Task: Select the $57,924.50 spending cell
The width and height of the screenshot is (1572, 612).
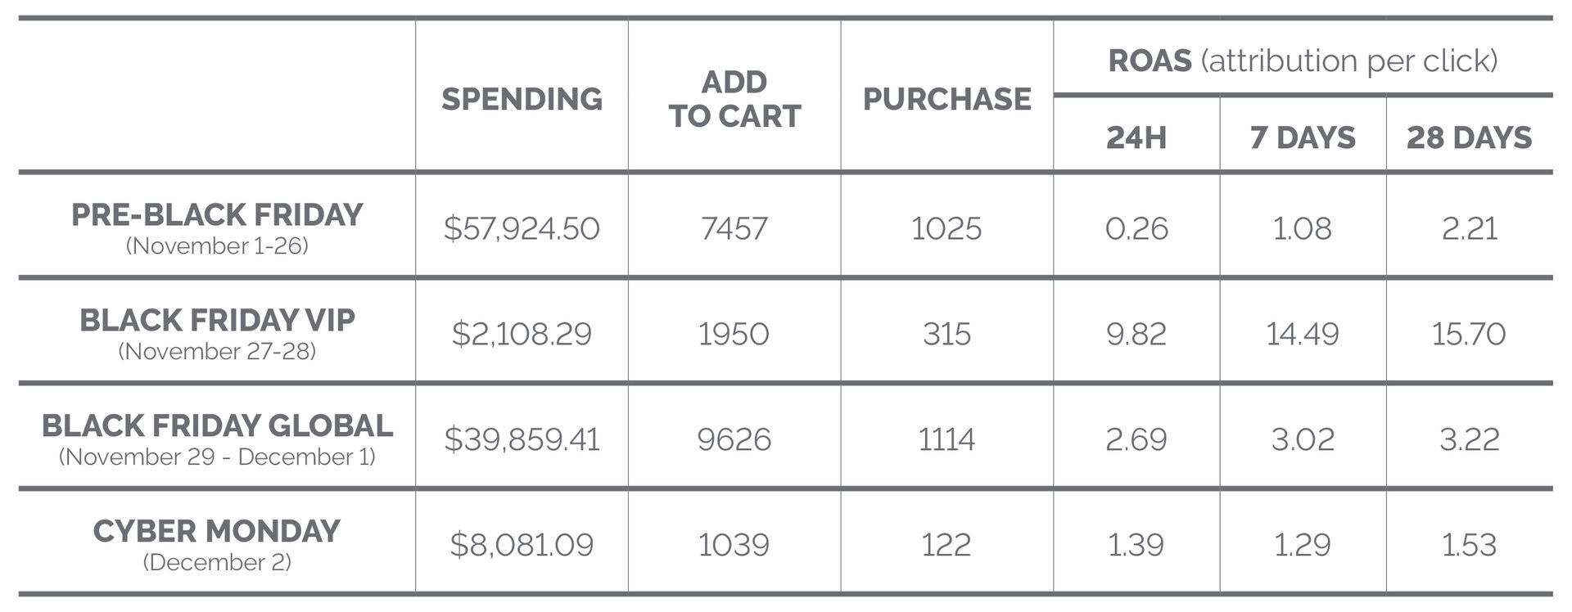Action: tap(522, 228)
